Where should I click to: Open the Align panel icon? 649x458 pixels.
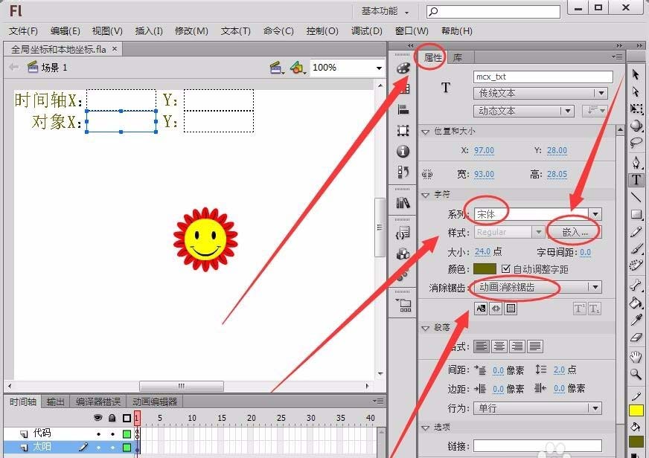coord(403,109)
